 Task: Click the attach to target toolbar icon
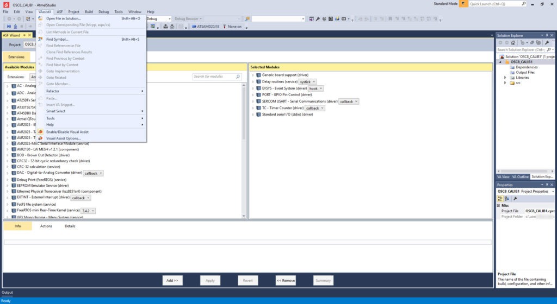pyautogui.click(x=15, y=27)
